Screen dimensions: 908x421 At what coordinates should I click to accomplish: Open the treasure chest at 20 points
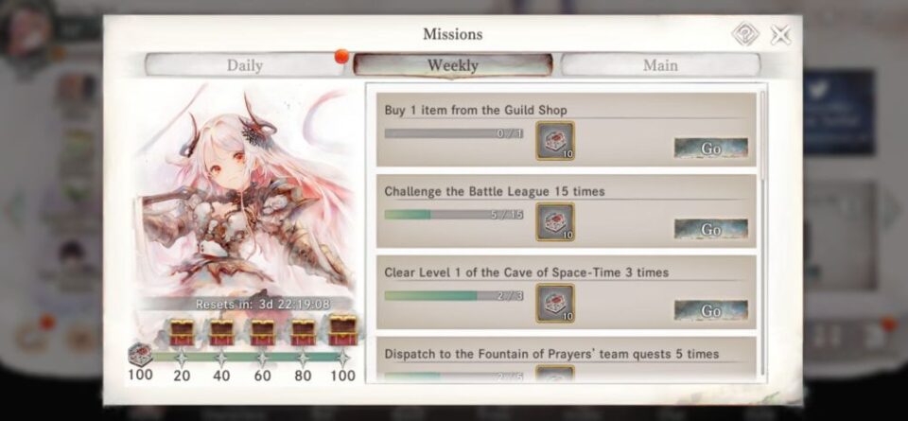182,332
